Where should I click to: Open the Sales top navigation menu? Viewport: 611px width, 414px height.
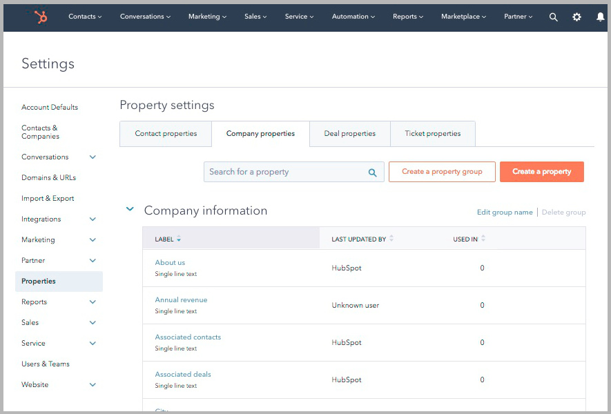point(255,17)
